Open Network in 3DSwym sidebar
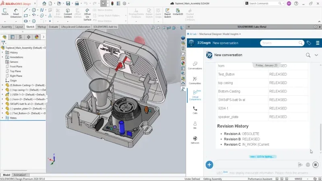The height and width of the screenshot is (181, 322). [195, 140]
